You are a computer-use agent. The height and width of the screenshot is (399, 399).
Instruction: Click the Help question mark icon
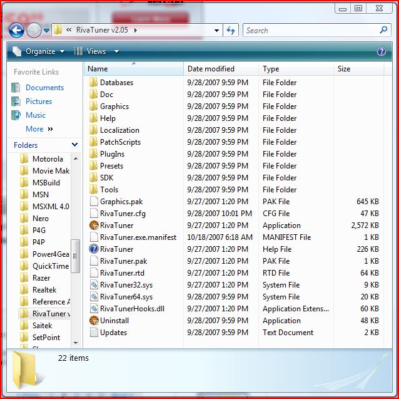tap(381, 51)
